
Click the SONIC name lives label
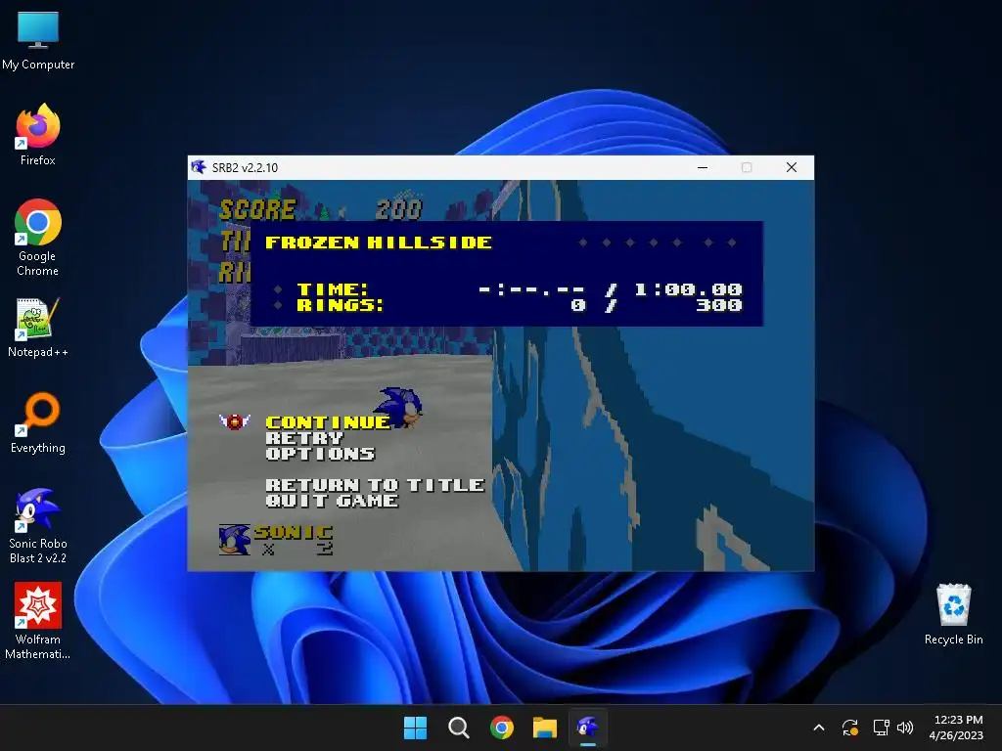[294, 532]
